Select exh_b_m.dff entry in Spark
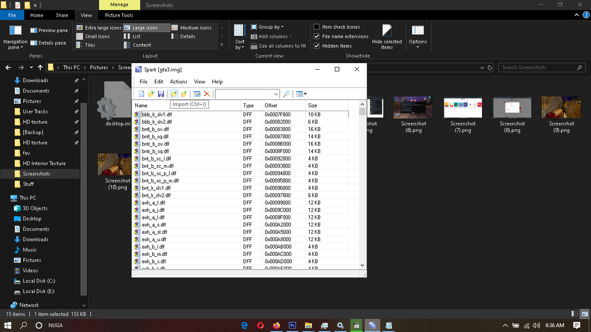Viewport: 591px width, 332px height. pos(155,254)
